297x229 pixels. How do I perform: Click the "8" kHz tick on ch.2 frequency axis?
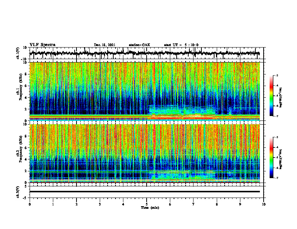(26, 136)
